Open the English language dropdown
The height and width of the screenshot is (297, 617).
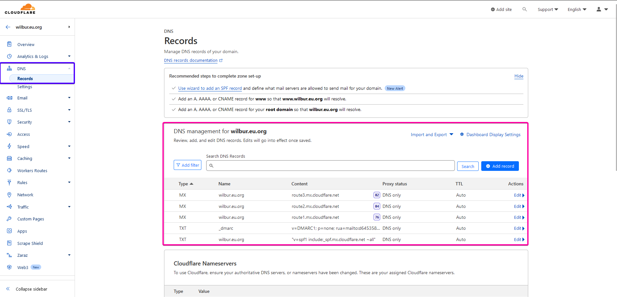[x=577, y=9]
